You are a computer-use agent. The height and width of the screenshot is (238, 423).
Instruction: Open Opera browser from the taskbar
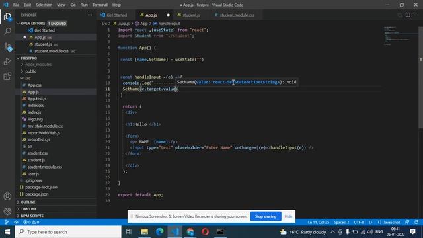tap(205, 232)
